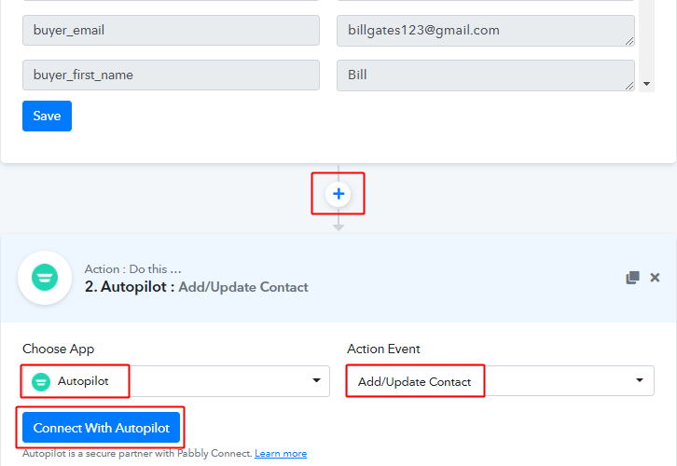Click the '2. Autopilot : Add/Update Contact' heading
Viewport: 677px width, 466px height.
click(197, 287)
